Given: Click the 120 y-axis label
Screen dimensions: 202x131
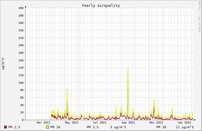Looking at the screenshot, I should [21, 75].
